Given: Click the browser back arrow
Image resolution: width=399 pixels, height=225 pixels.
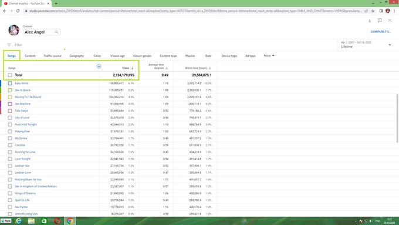Looking at the screenshot, I should [x=4, y=11].
